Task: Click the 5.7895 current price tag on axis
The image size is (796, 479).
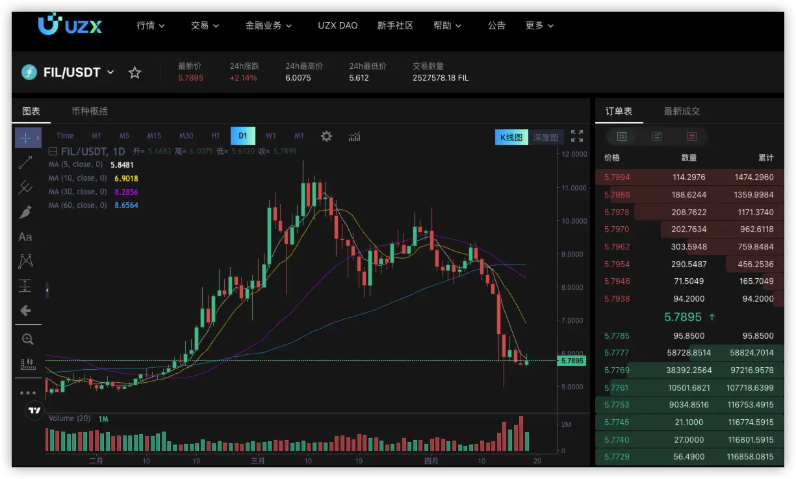Action: pyautogui.click(x=572, y=361)
